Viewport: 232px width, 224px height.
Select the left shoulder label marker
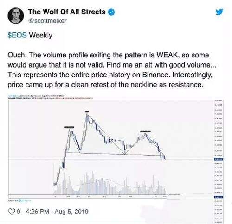69,127
